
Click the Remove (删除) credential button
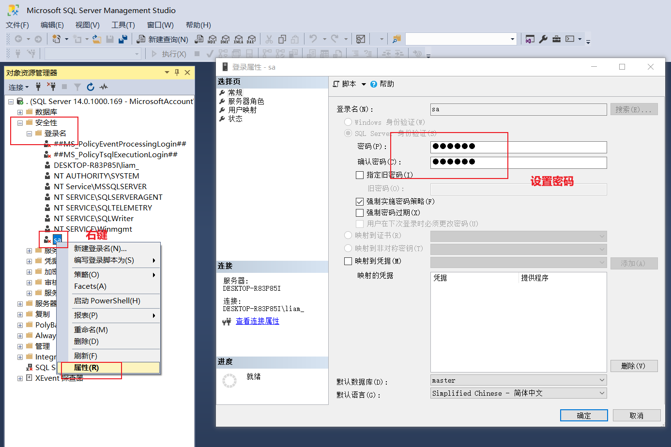[x=634, y=366]
